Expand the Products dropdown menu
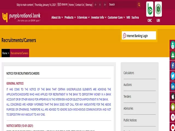175x131 pixels. coord(70,17)
